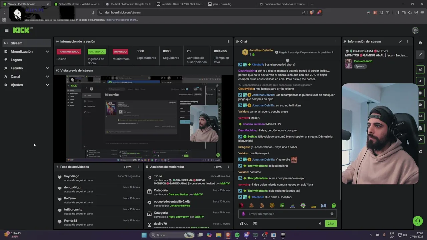Screen dimensions: 427x240
Task: Collapse the chat leaderboard handle
Action: click(287, 61)
